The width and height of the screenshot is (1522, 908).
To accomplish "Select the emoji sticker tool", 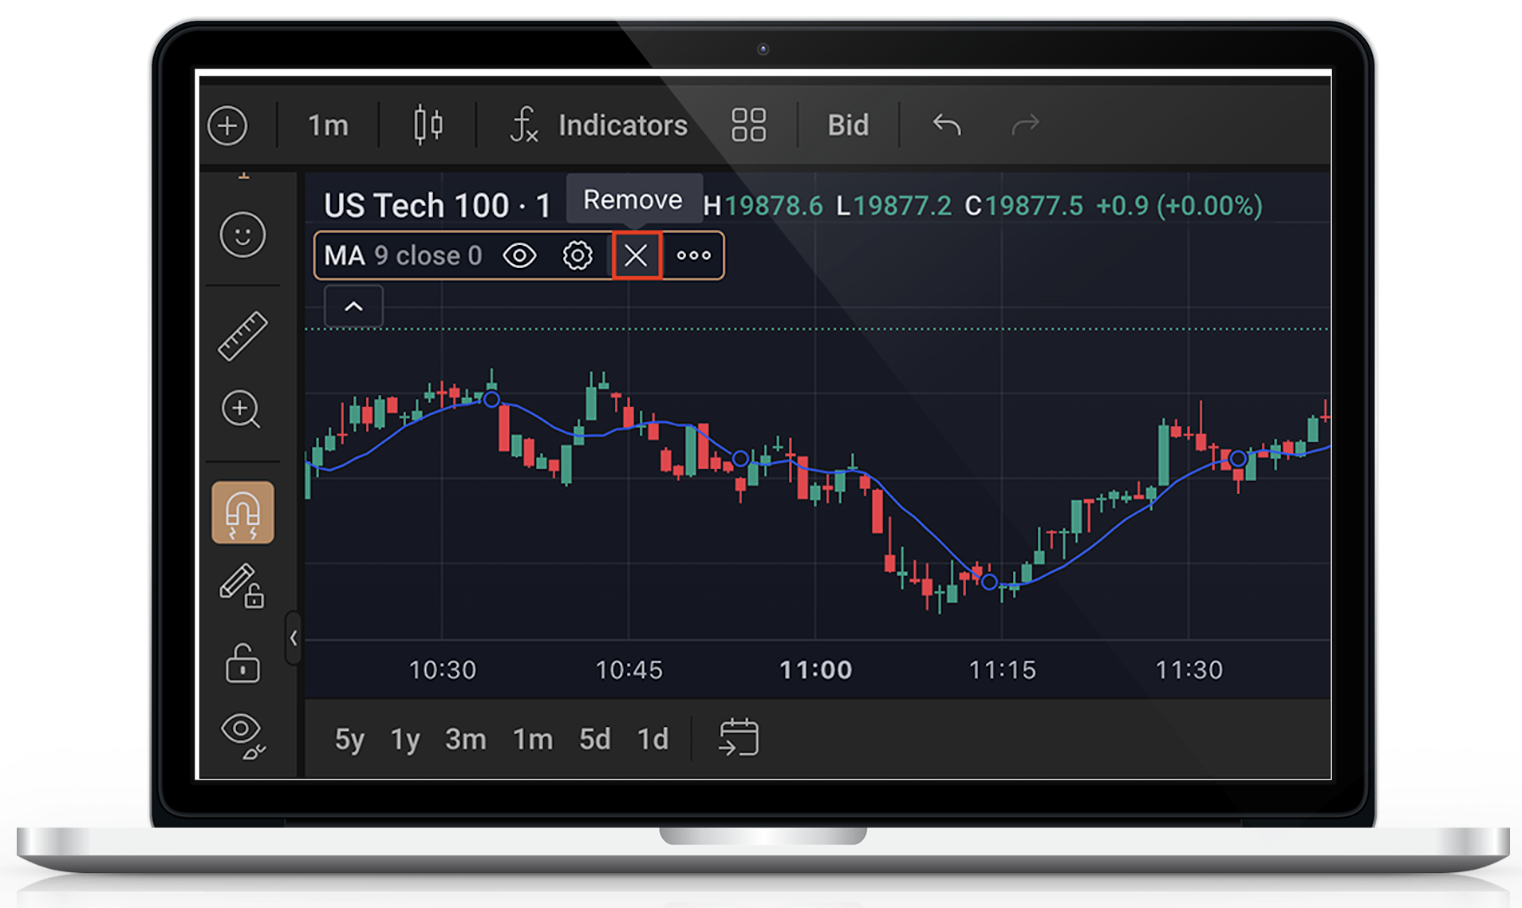I will pos(242,235).
